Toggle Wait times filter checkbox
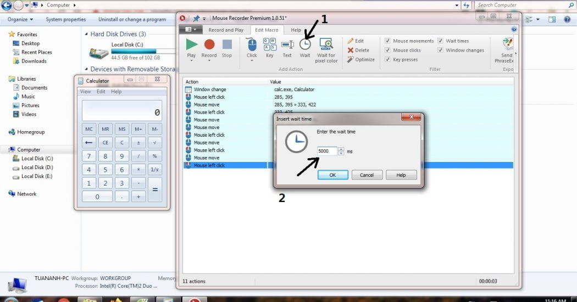 (x=440, y=41)
